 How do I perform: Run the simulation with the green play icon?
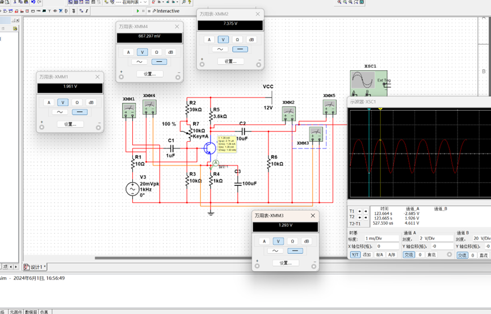pyautogui.click(x=138, y=11)
